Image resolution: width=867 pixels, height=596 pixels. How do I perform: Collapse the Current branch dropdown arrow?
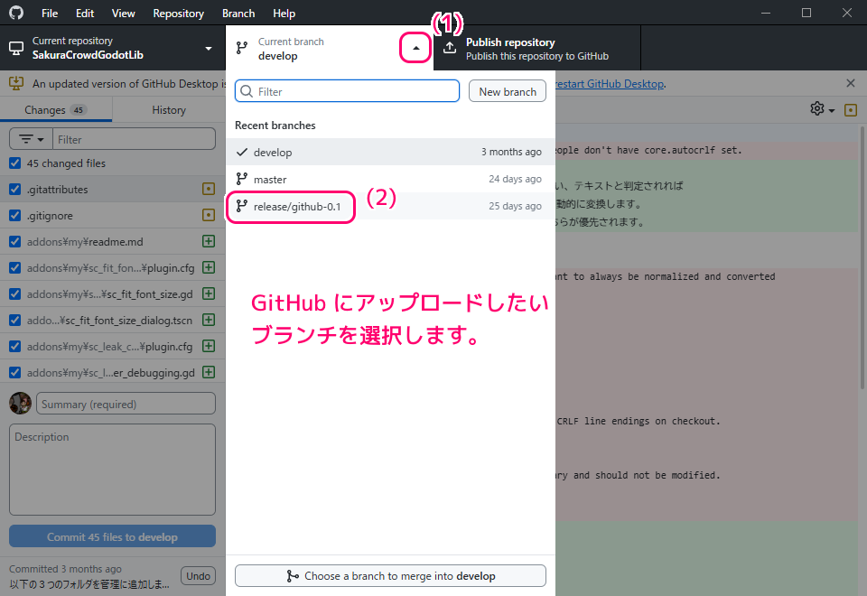click(x=415, y=49)
